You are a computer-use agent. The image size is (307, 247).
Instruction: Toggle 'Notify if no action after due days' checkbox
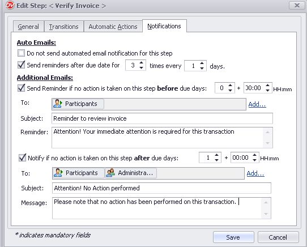click(x=22, y=157)
